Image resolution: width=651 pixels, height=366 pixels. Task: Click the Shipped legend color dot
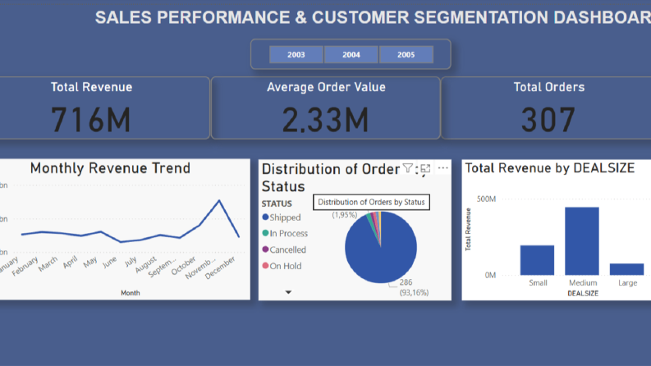pos(265,217)
